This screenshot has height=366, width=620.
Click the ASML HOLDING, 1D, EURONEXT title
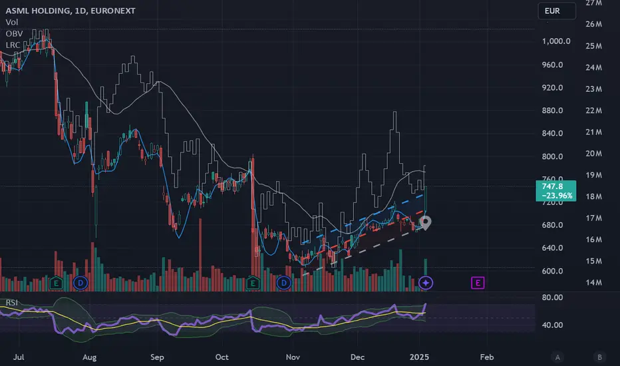point(71,11)
